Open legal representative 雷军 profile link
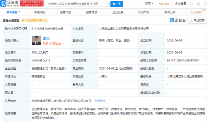The image size is (207, 122). (46, 38)
